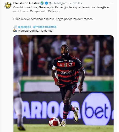Click the round bet logo on the ad board
This screenshot has width=119, height=132.
pyautogui.click(x=96, y=109)
